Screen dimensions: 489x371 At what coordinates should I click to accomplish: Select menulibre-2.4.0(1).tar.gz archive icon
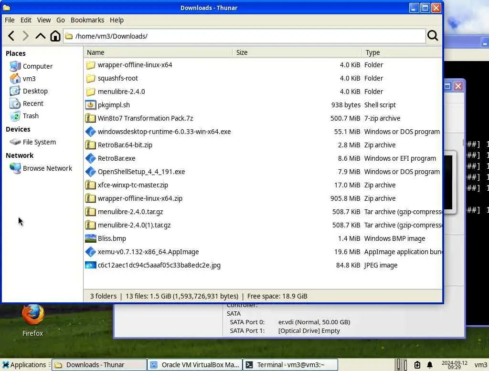[x=90, y=225]
